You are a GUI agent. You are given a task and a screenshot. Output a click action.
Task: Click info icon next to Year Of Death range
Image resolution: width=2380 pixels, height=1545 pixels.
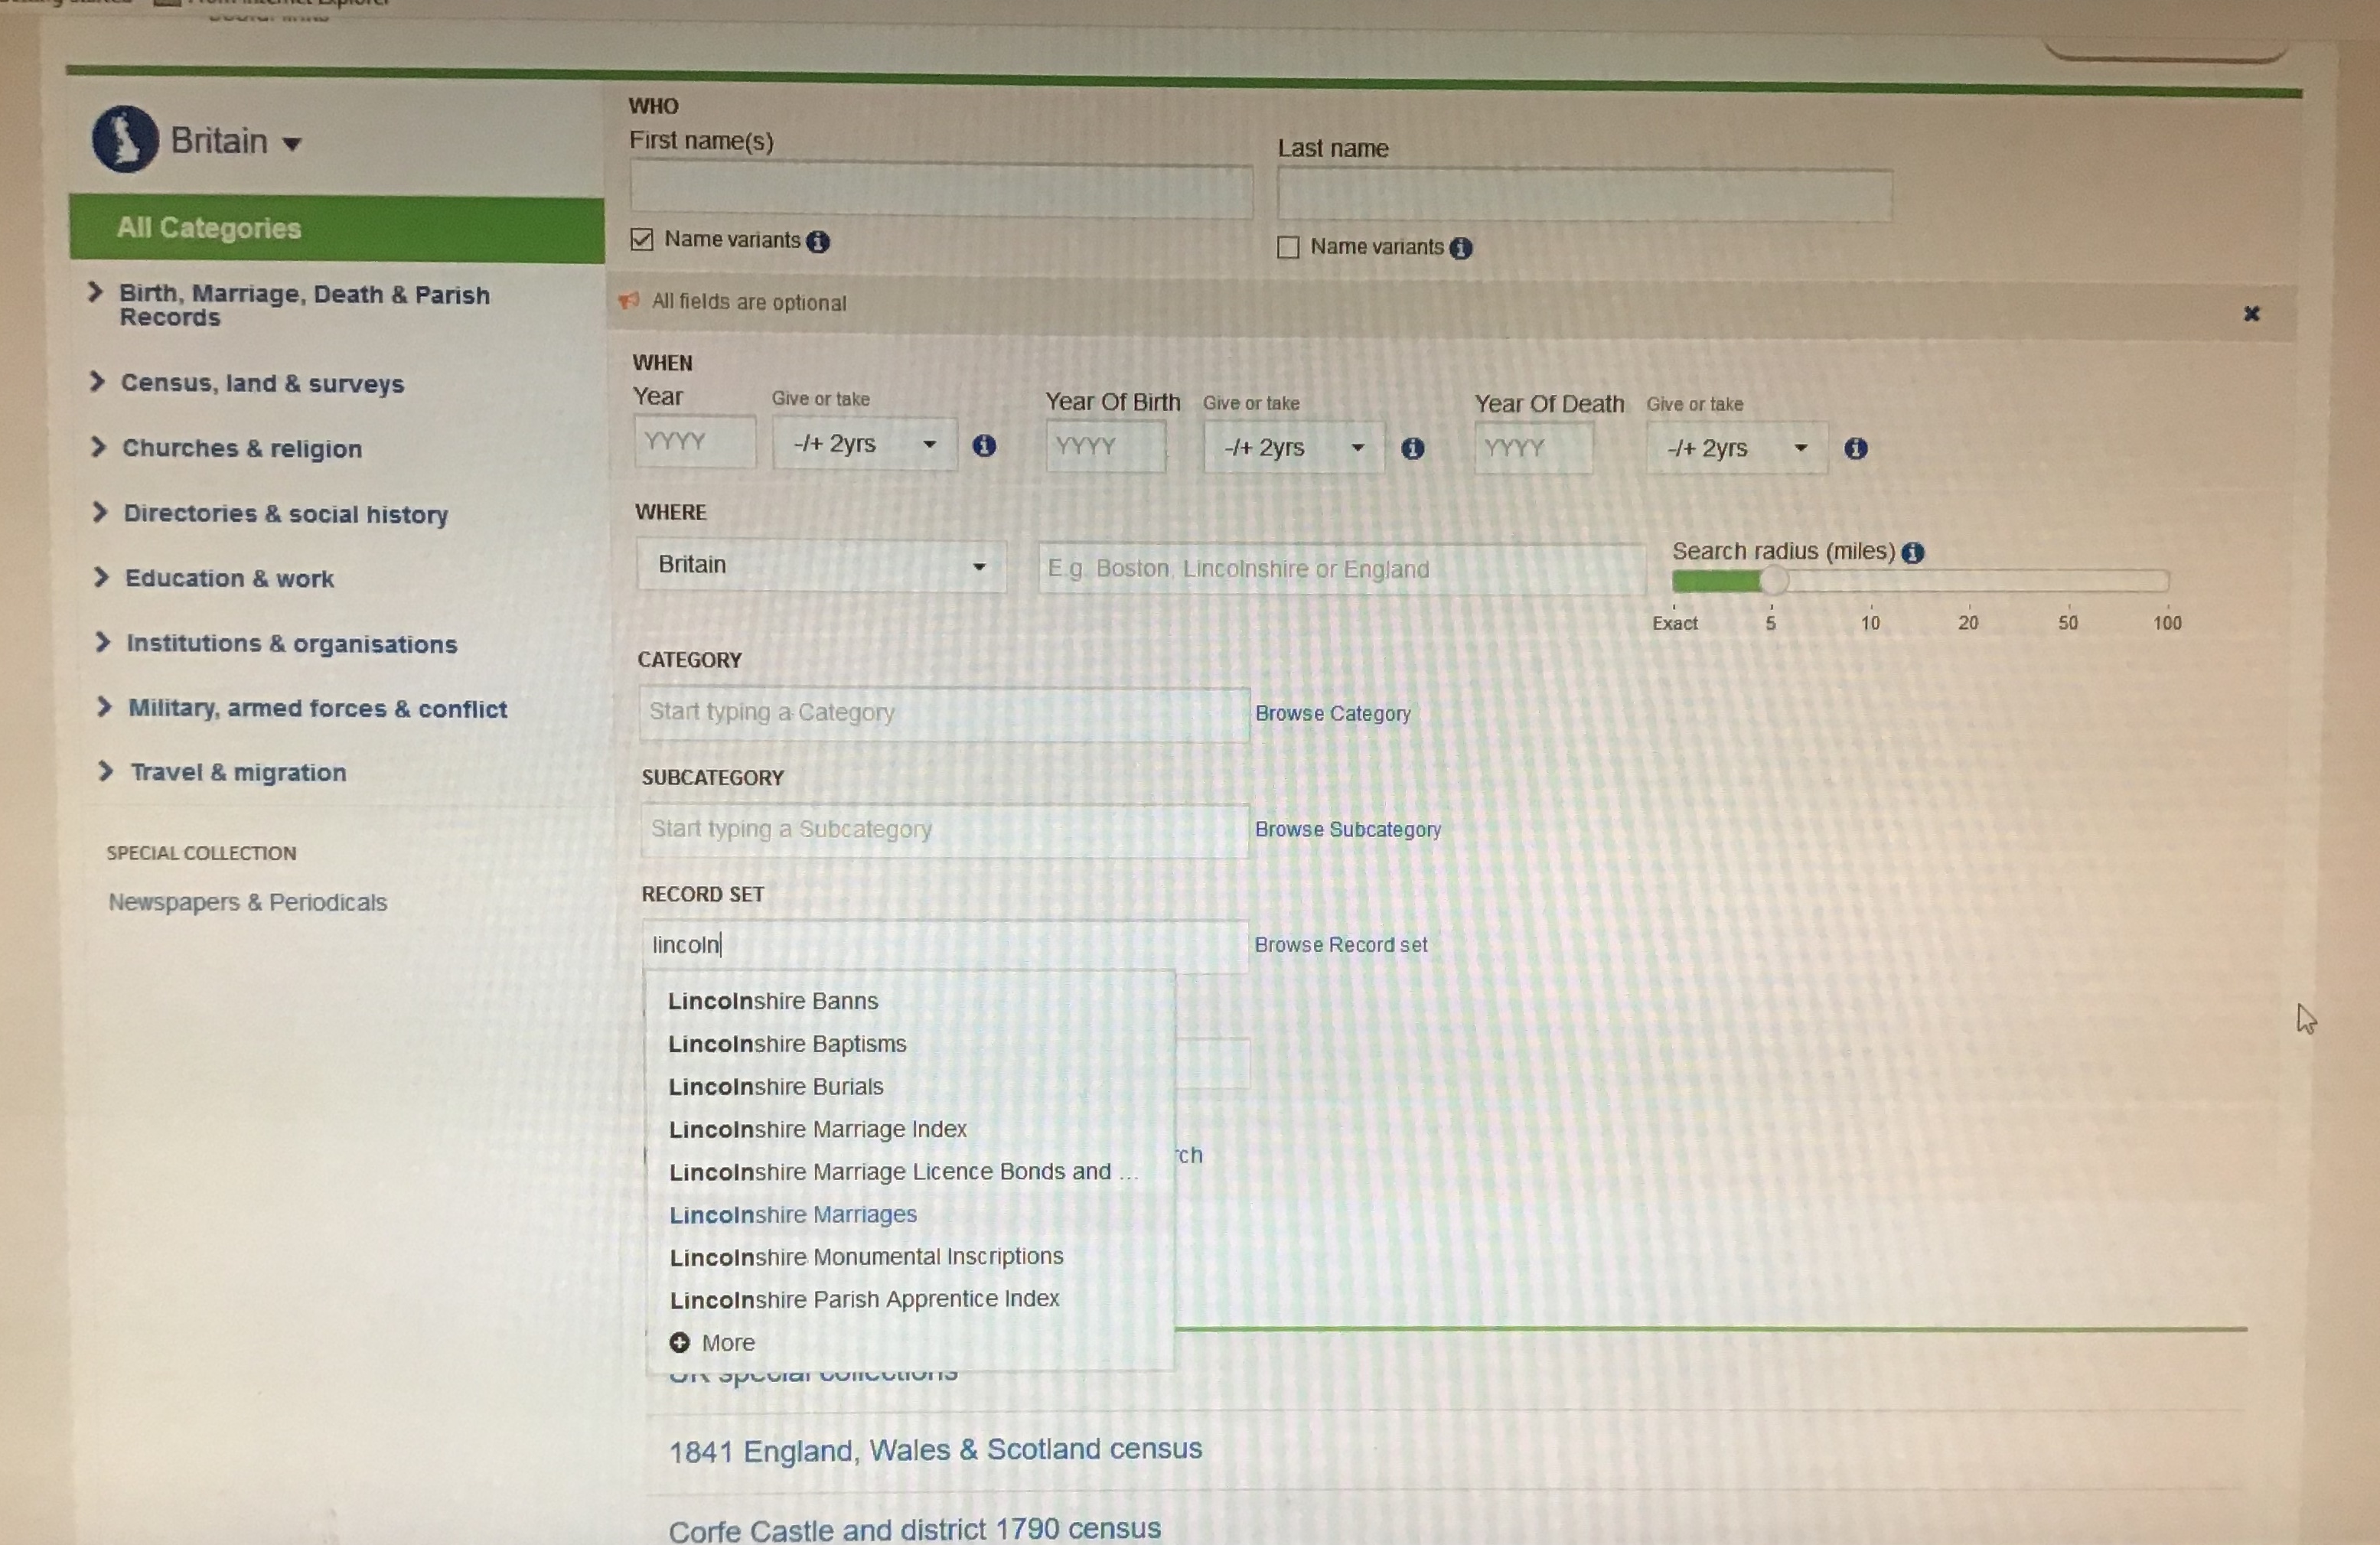(1856, 448)
